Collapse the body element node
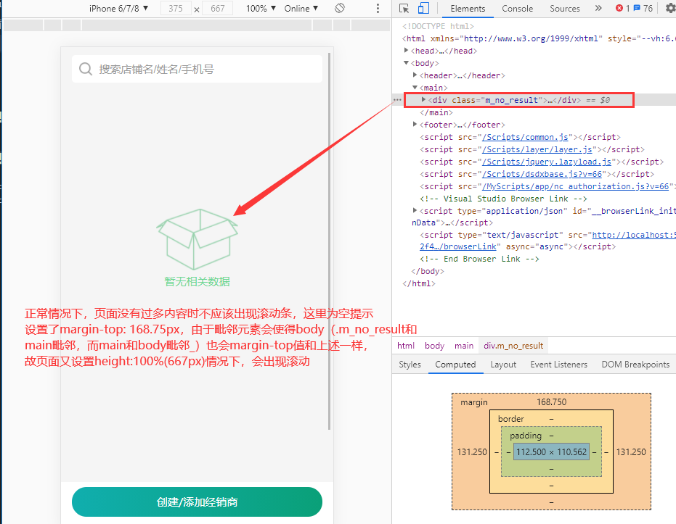The height and width of the screenshot is (524, 676). (406, 63)
